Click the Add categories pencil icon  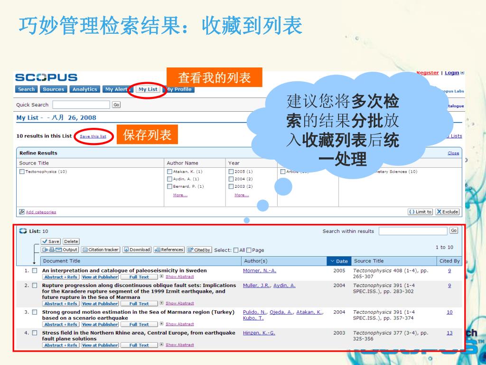[22, 211]
